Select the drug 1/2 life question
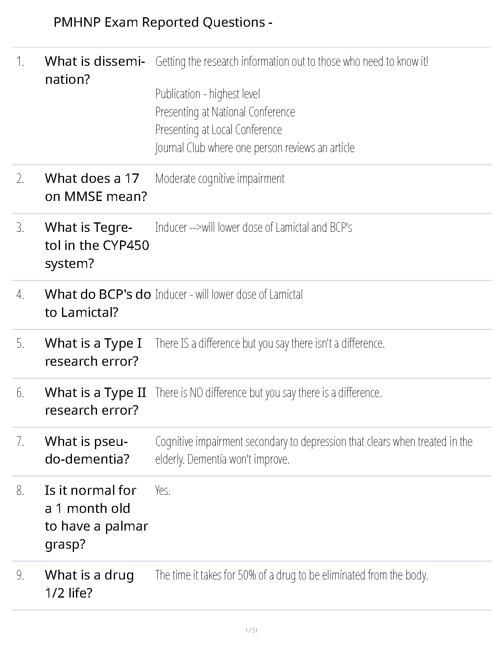Viewport: 503px width, 651px height. (89, 584)
